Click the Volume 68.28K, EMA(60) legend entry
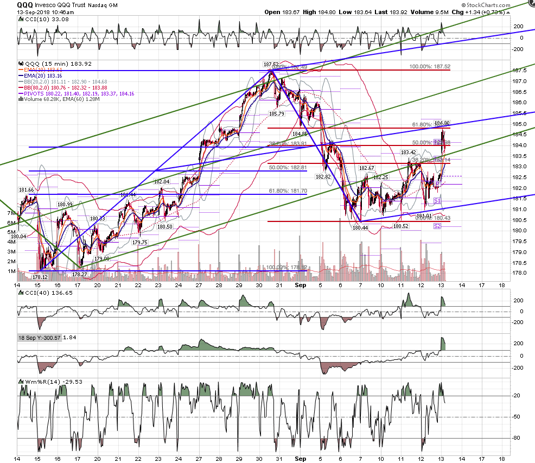The image size is (535, 463). (x=62, y=99)
